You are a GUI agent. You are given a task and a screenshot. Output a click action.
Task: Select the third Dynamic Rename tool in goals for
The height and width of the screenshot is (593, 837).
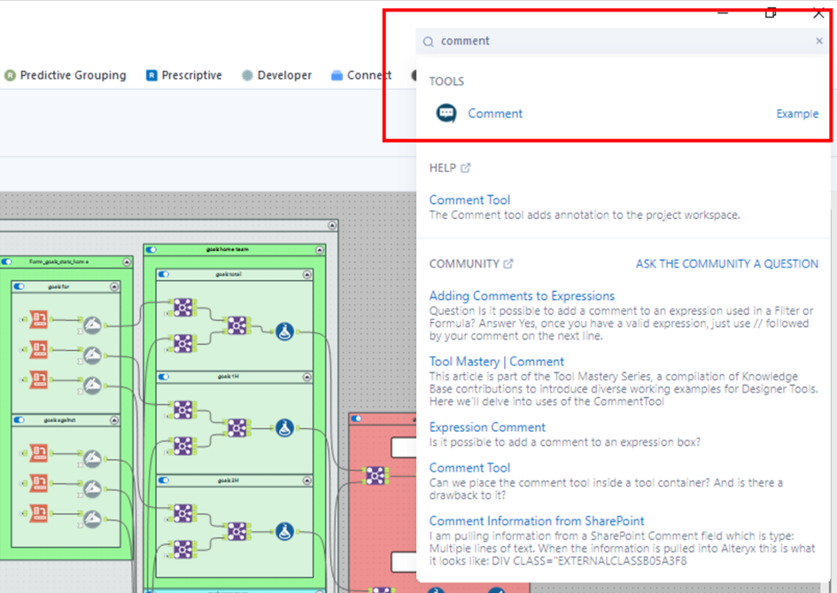[x=92, y=385]
